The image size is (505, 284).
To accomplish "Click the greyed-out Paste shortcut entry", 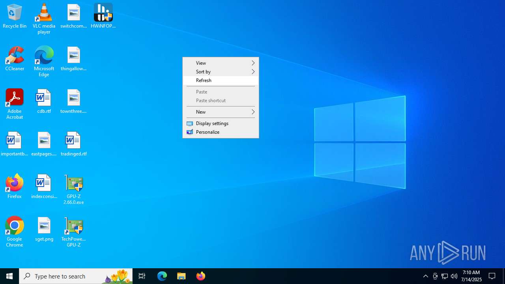I will (x=221, y=101).
